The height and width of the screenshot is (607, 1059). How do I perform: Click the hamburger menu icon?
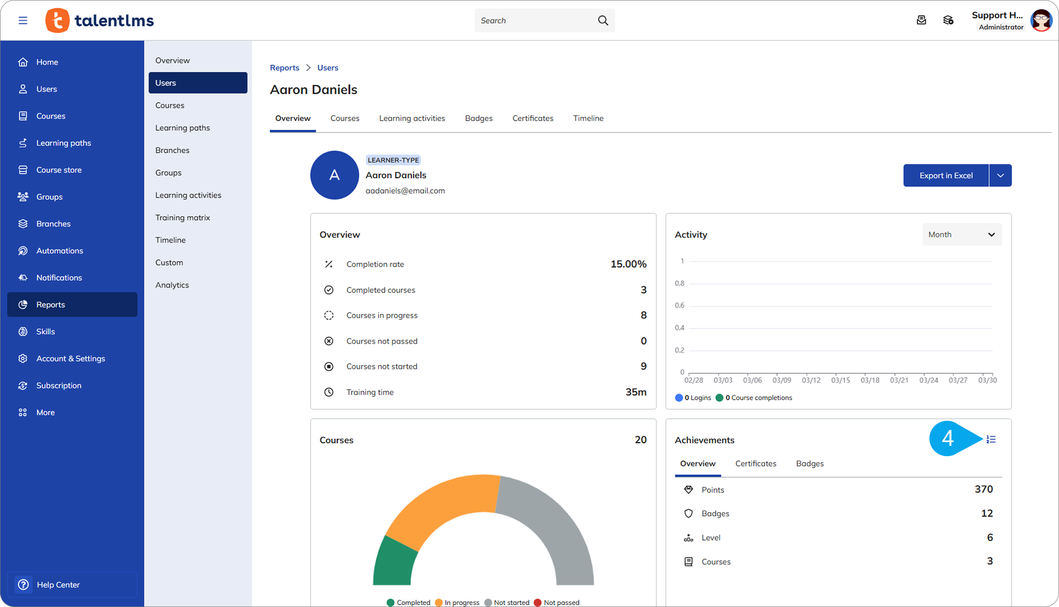click(23, 20)
